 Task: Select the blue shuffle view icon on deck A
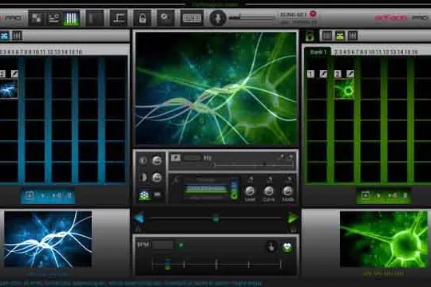[5, 36]
